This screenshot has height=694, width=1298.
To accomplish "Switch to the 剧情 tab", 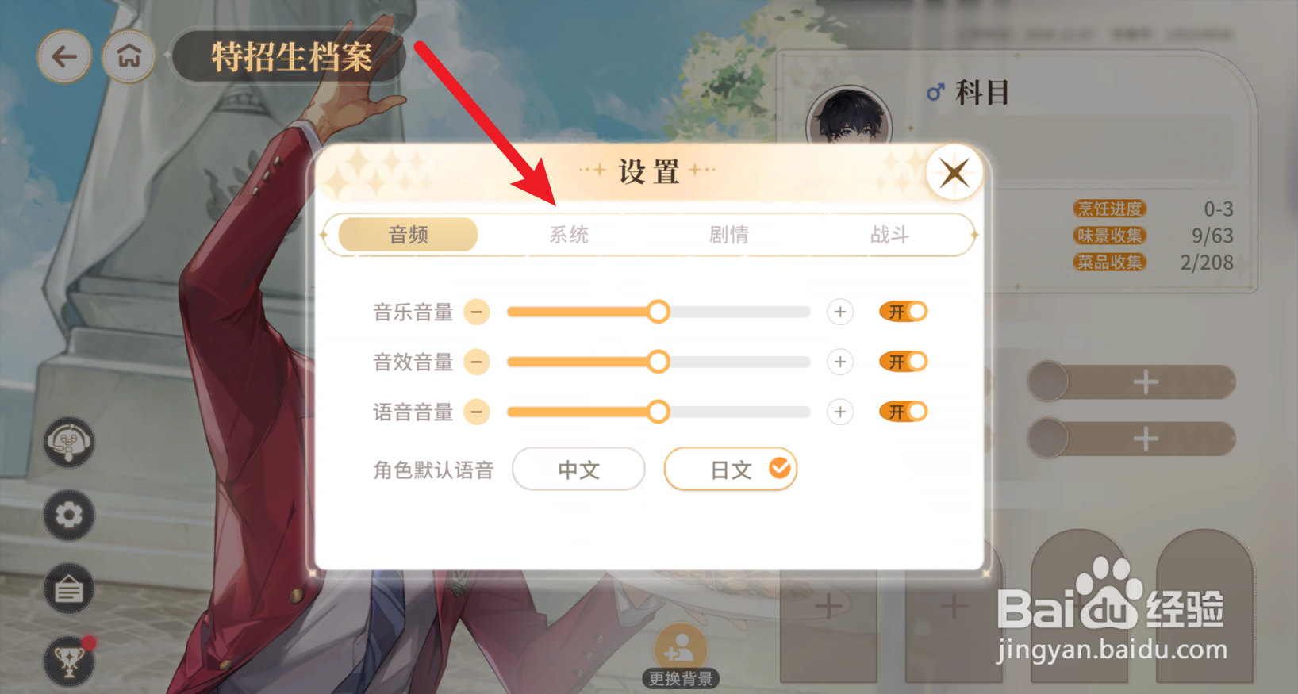I will [x=729, y=235].
